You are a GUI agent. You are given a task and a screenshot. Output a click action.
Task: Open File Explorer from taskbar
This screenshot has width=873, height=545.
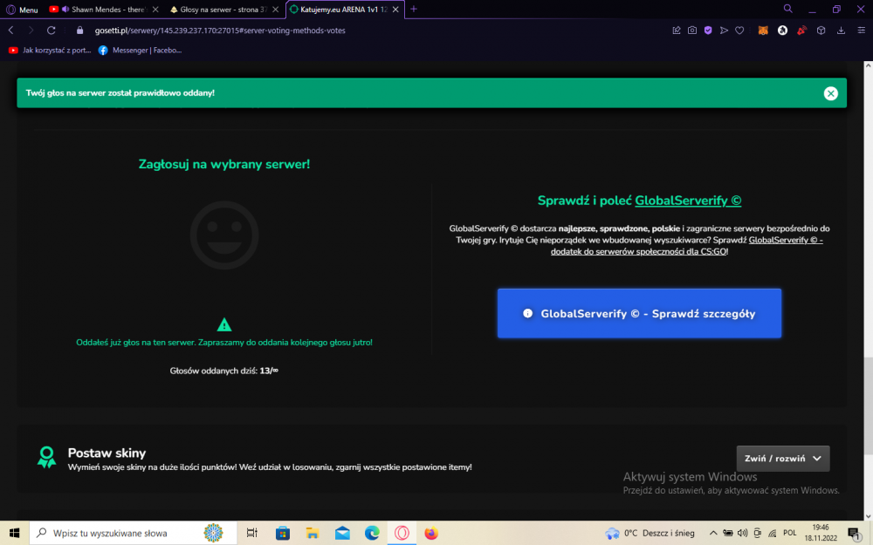[313, 533]
